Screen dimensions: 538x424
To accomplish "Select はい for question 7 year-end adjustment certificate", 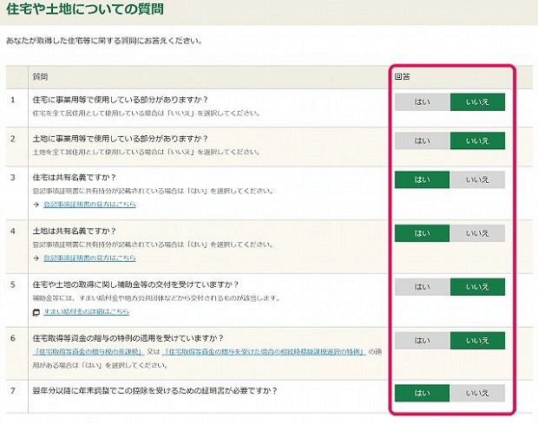I will [422, 393].
